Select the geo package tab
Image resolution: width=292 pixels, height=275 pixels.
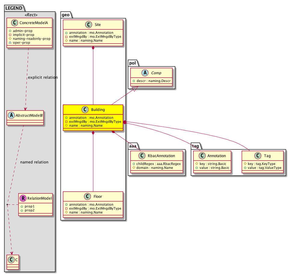pos(66,14)
